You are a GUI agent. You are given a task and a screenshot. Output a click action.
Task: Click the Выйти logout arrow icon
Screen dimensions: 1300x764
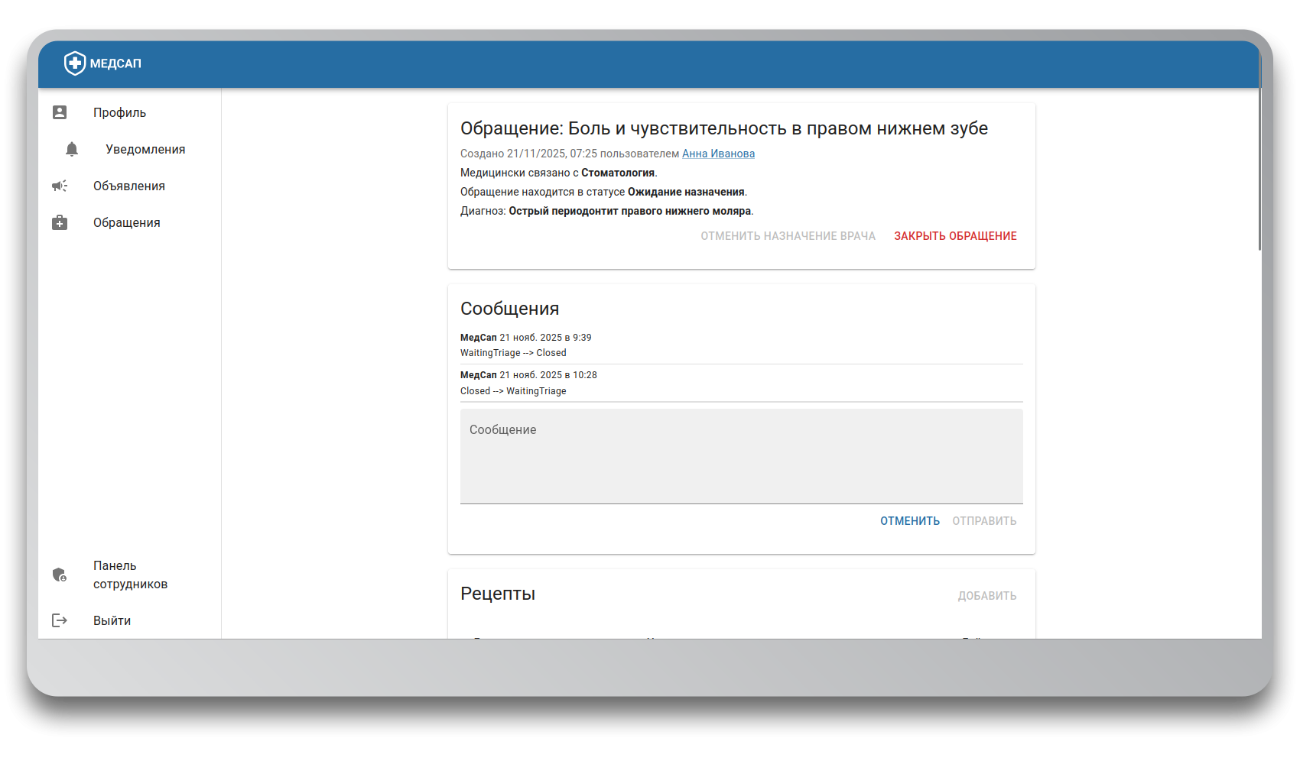pyautogui.click(x=60, y=620)
